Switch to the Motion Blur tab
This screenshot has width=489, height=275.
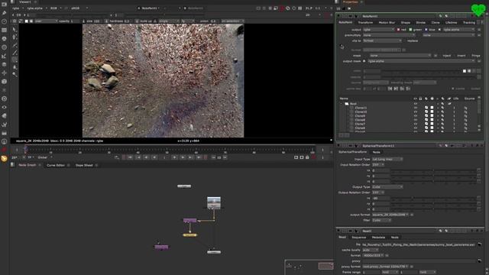387,23
